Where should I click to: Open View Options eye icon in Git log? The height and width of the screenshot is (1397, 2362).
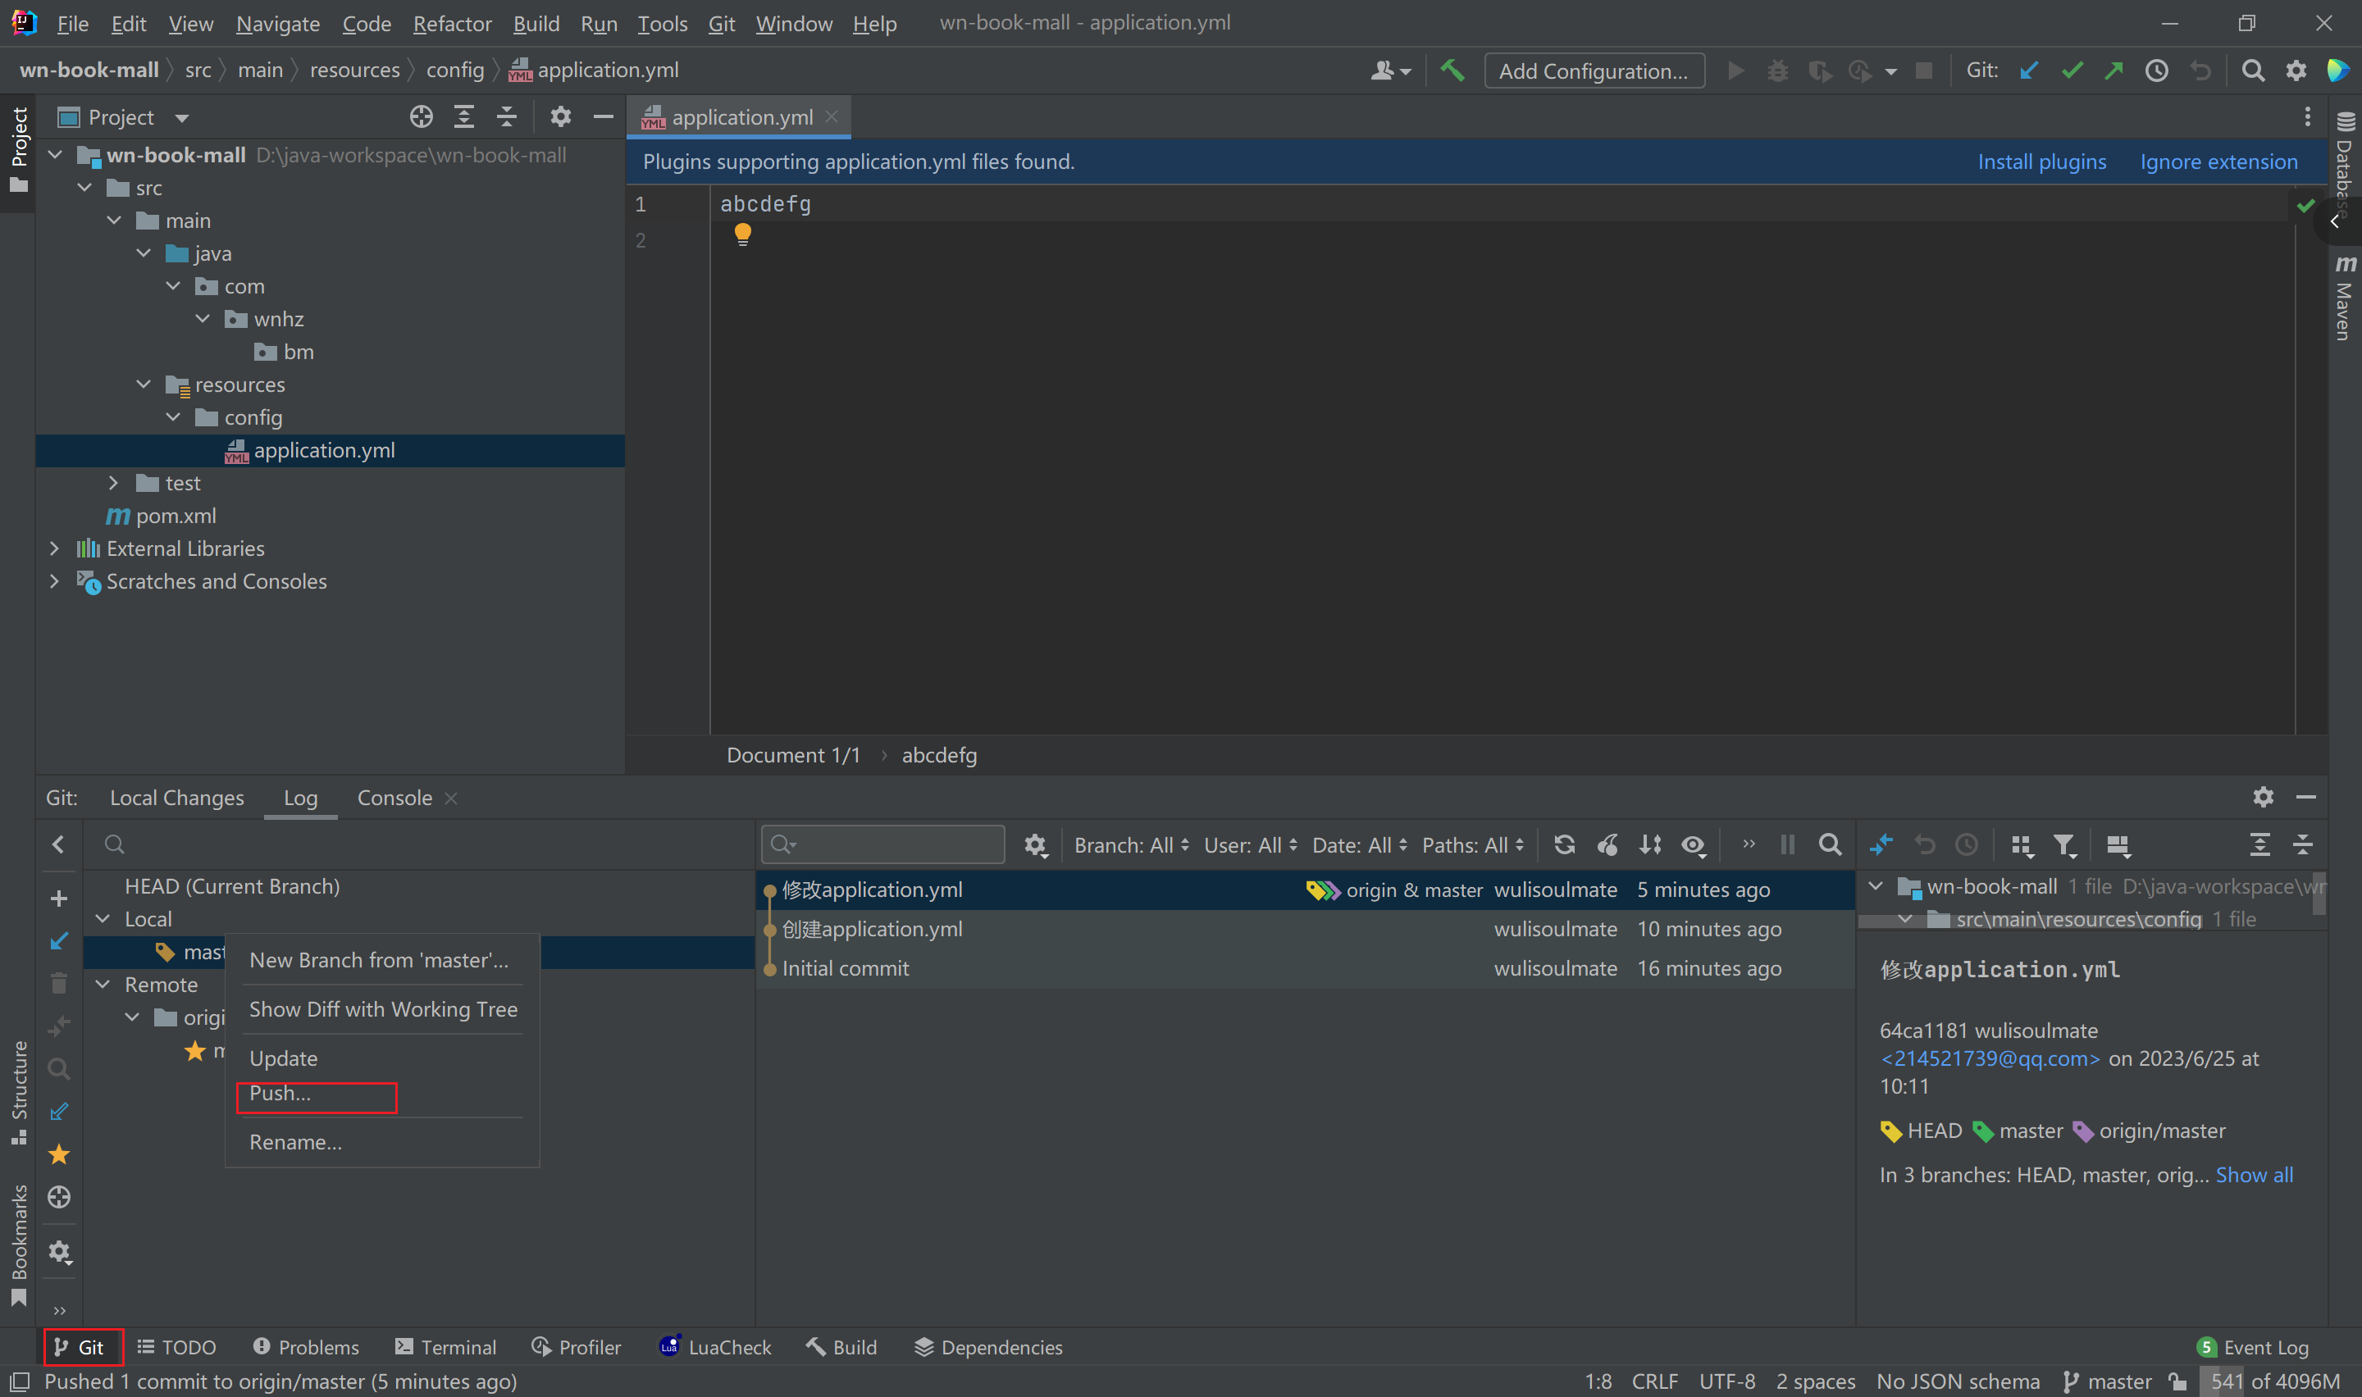(x=1694, y=844)
